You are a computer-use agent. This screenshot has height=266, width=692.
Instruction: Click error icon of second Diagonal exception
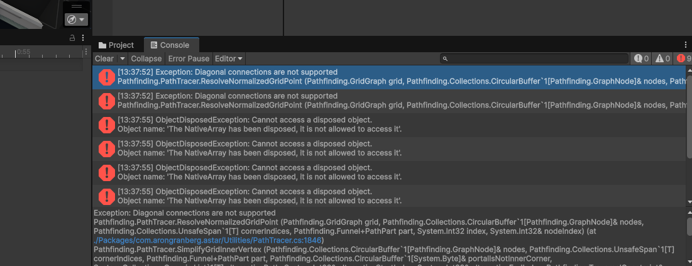pos(106,101)
